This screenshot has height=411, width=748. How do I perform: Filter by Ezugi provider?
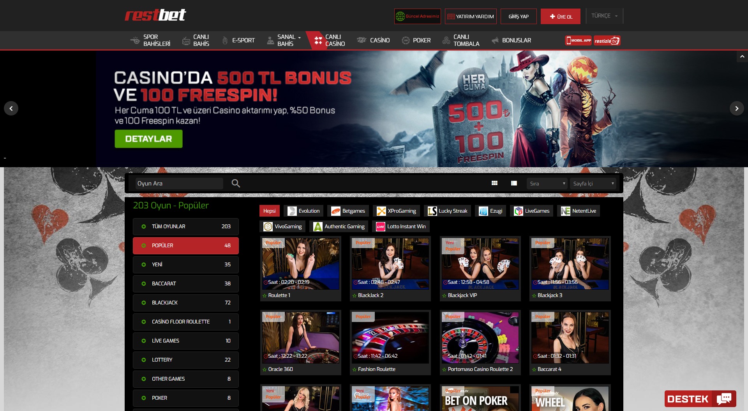pyautogui.click(x=490, y=211)
